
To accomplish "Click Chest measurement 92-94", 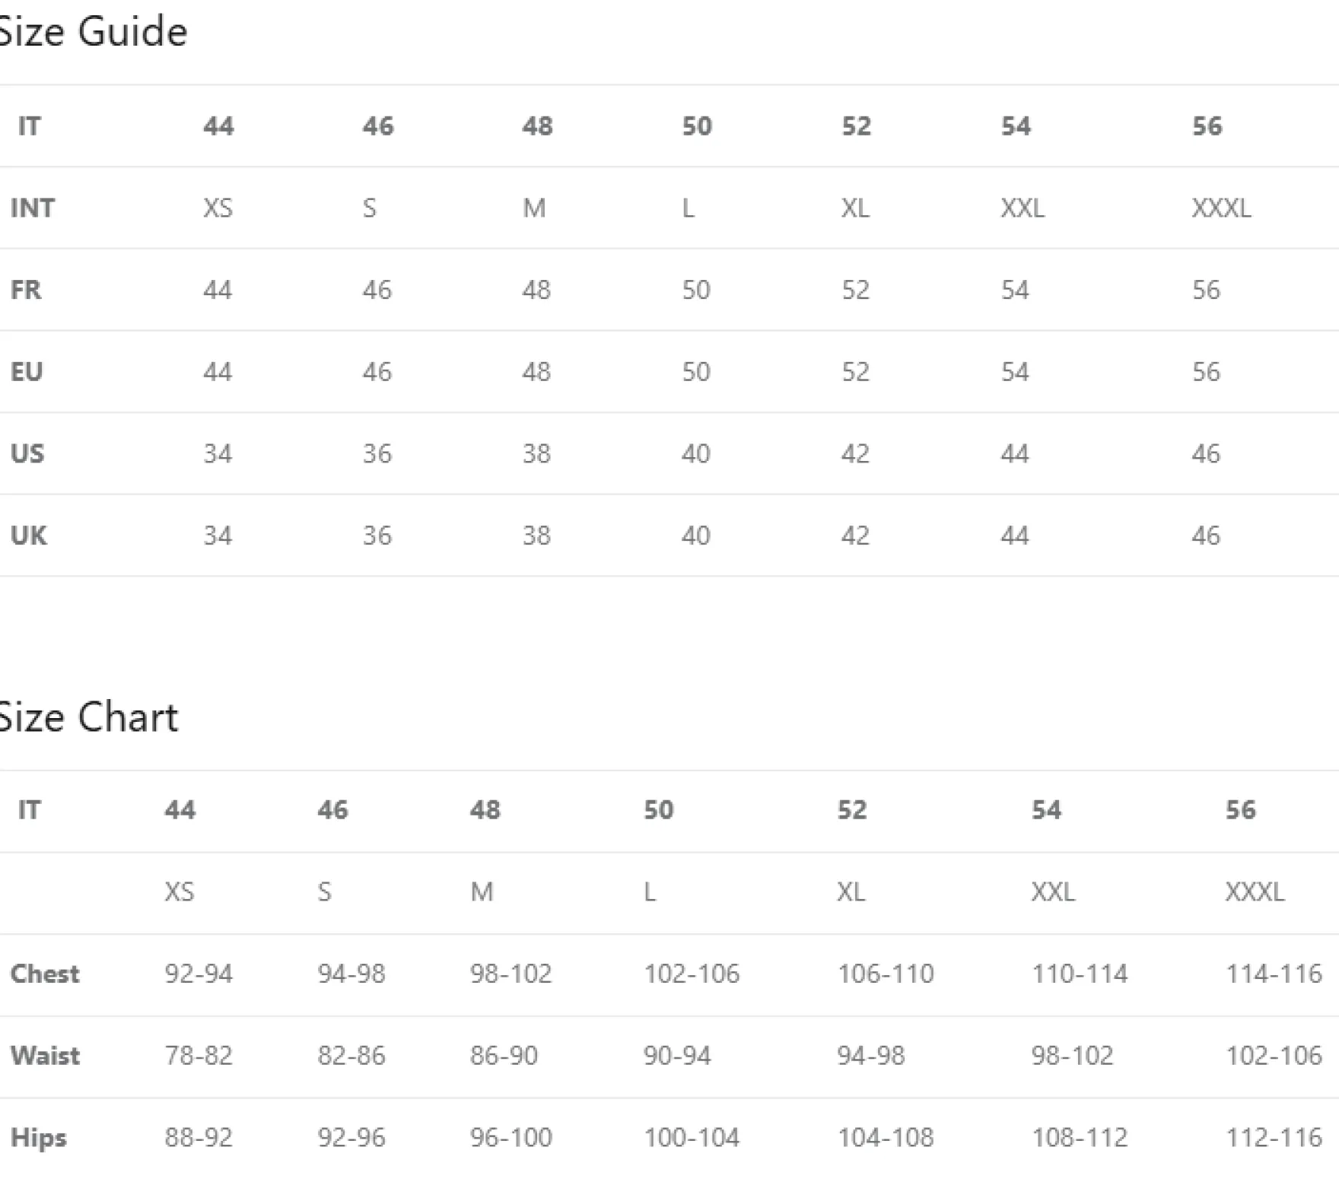I will (x=199, y=974).
